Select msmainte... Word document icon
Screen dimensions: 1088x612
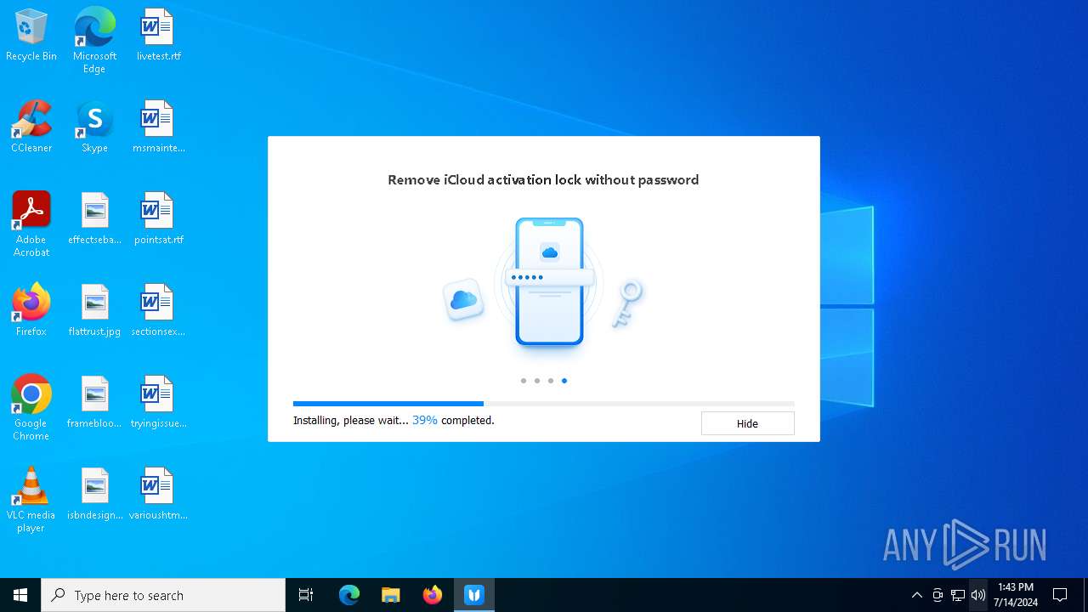[158, 127]
